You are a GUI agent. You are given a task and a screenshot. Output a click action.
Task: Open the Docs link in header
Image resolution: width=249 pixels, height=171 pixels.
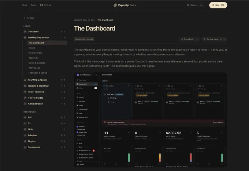33,5
